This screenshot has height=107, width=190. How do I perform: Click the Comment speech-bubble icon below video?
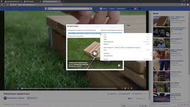[x=120, y=94]
